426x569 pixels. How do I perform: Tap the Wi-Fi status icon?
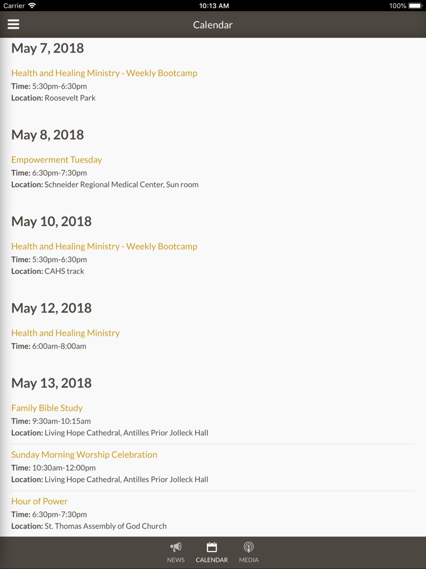32,6
